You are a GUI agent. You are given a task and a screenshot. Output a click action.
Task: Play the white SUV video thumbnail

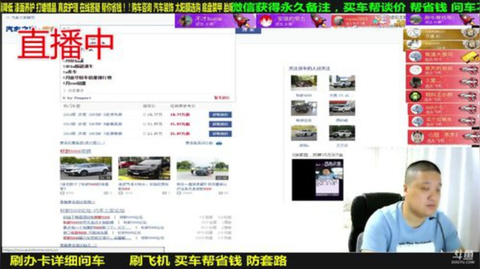tap(86, 168)
